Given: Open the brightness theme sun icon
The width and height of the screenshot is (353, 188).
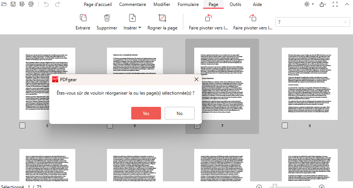Looking at the screenshot, I should 307,4.
